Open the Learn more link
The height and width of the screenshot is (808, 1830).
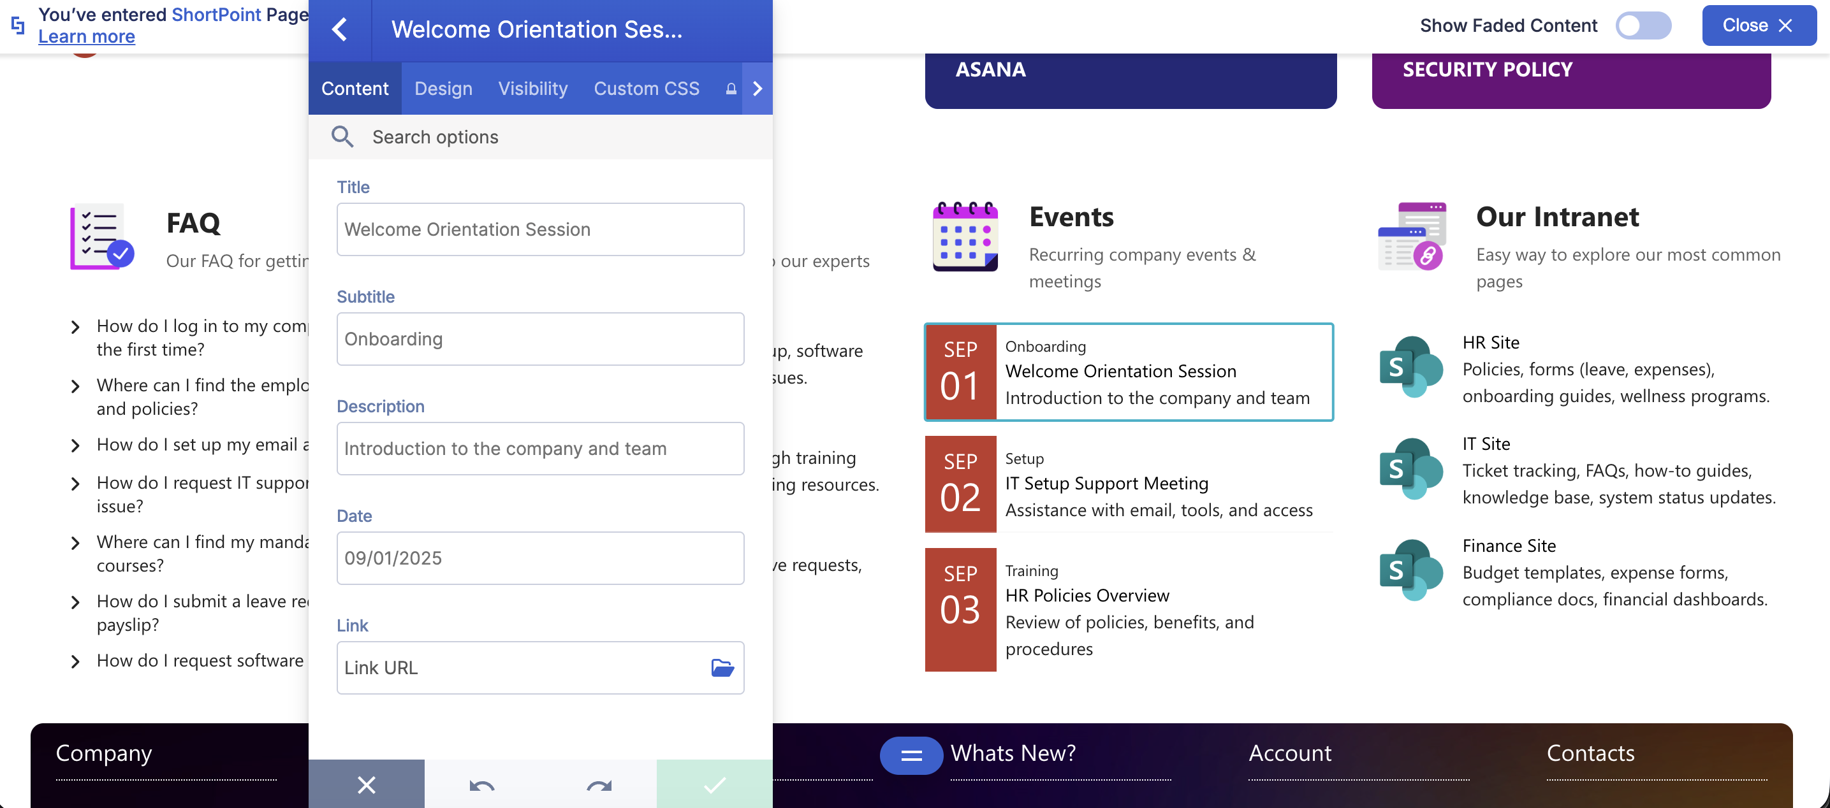(87, 36)
